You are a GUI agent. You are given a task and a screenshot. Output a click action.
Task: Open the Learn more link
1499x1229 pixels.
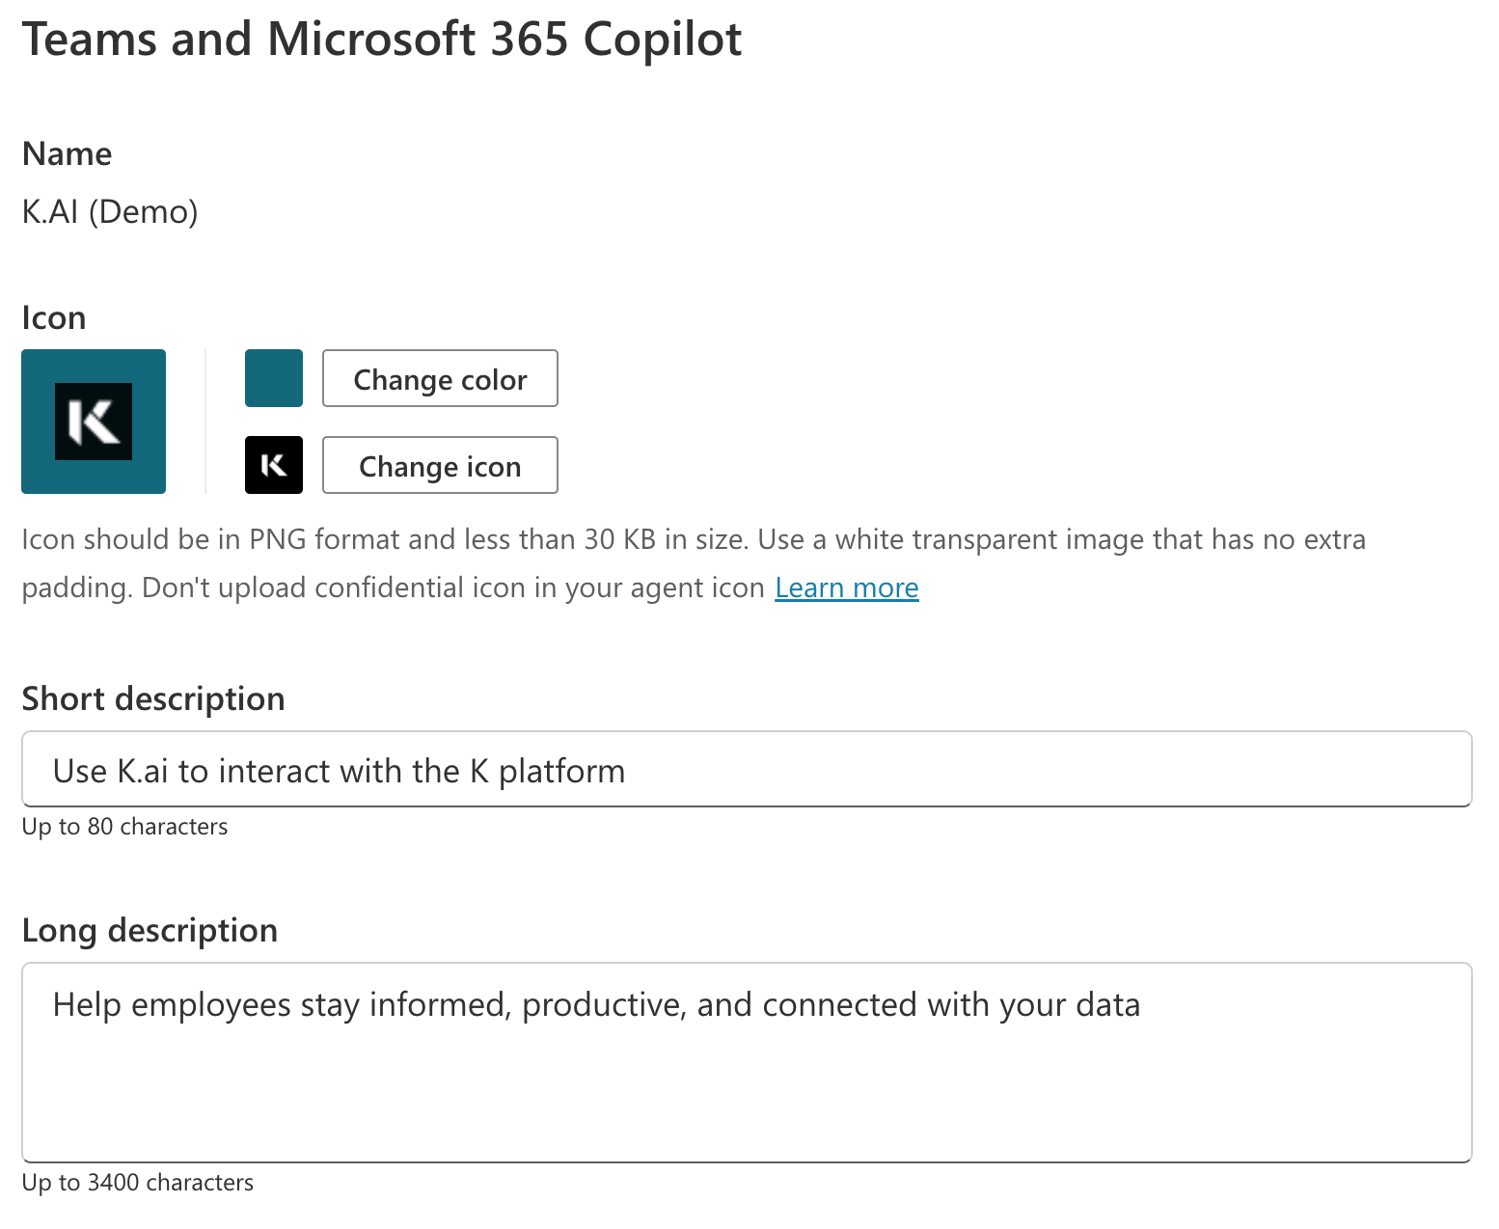(x=846, y=587)
